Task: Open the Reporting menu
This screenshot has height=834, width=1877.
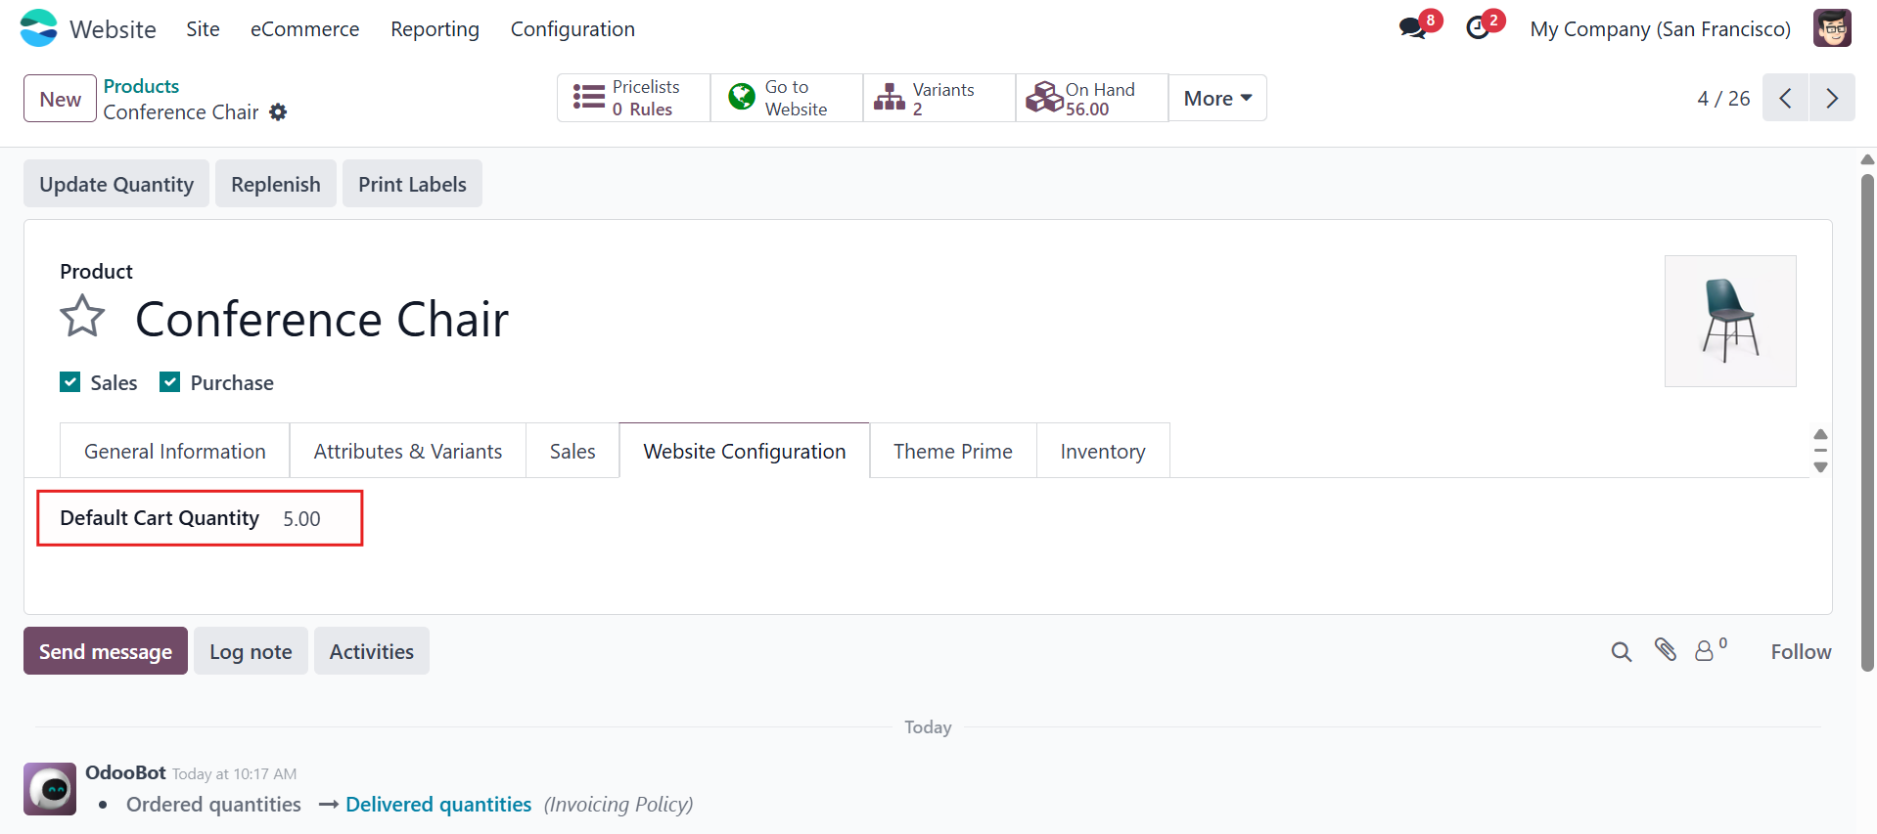Action: point(435,29)
